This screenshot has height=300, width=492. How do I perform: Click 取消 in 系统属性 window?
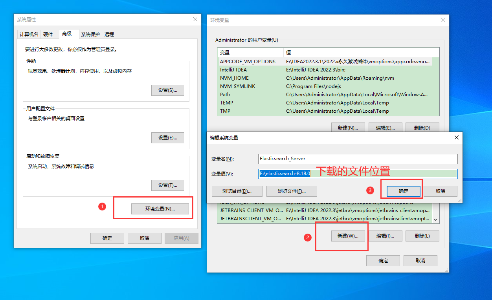pyautogui.click(x=145, y=238)
